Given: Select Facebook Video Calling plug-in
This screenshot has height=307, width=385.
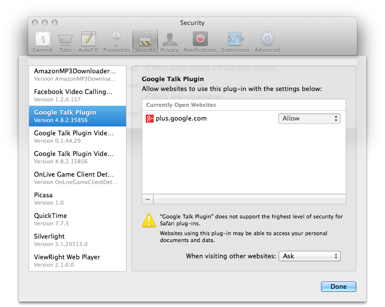Looking at the screenshot, I should (78, 95).
